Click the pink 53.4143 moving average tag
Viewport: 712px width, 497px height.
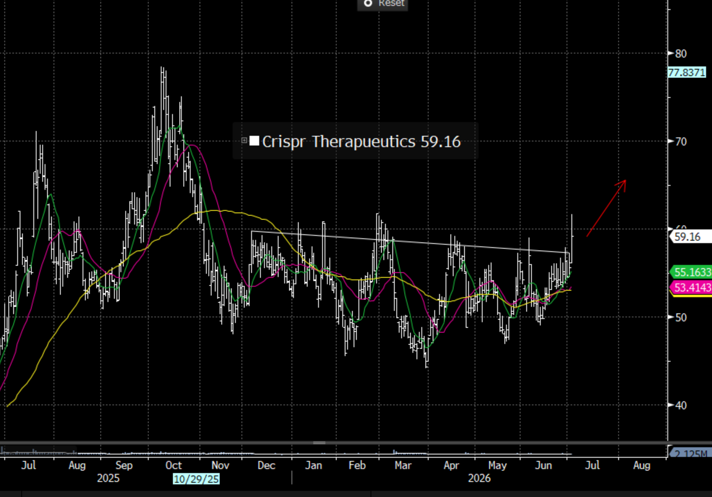tap(690, 288)
